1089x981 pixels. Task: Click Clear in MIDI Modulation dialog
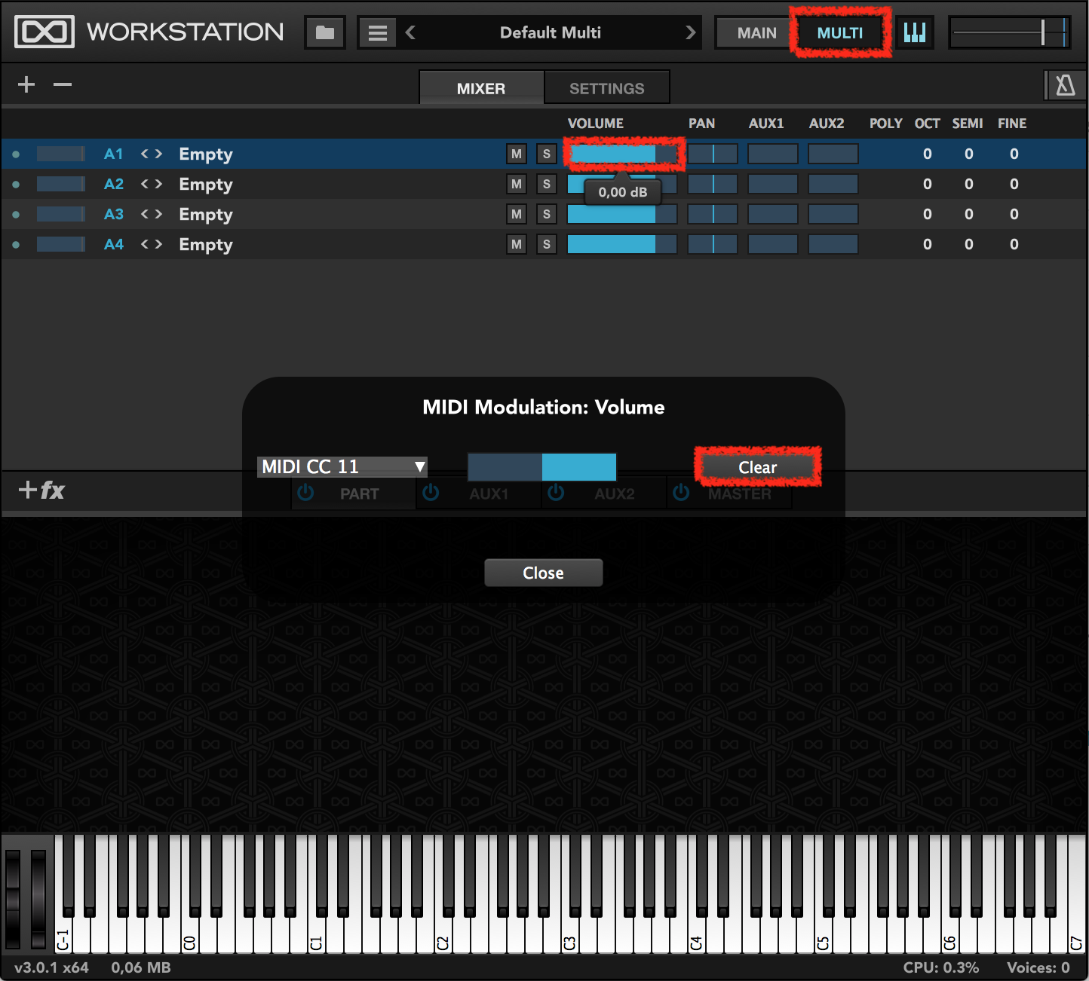point(757,467)
